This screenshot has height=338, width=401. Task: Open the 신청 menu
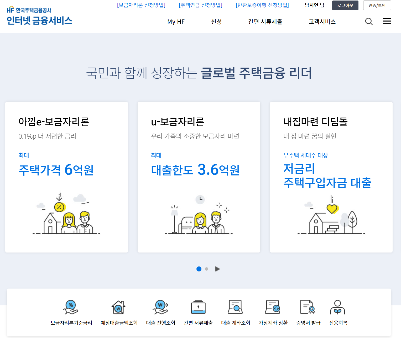[216, 22]
